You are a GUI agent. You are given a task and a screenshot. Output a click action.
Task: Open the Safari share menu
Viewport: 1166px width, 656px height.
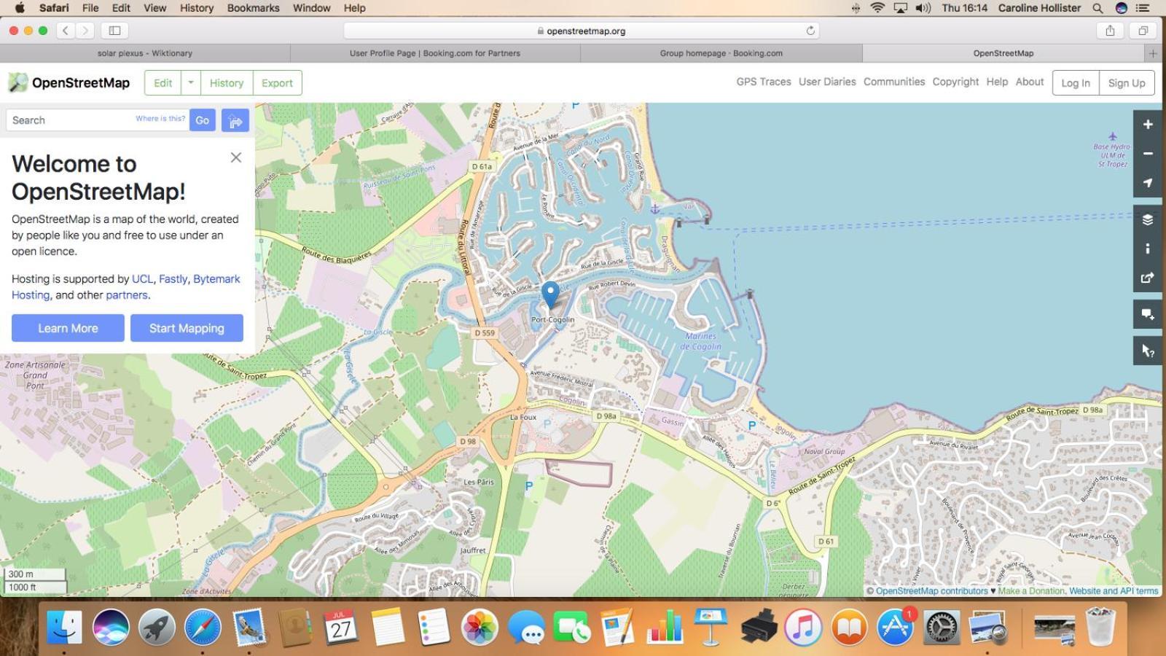(1110, 31)
